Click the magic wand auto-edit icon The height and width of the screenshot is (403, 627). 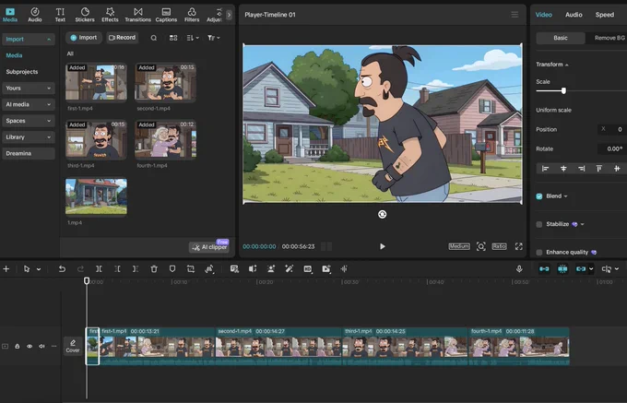[x=290, y=269]
